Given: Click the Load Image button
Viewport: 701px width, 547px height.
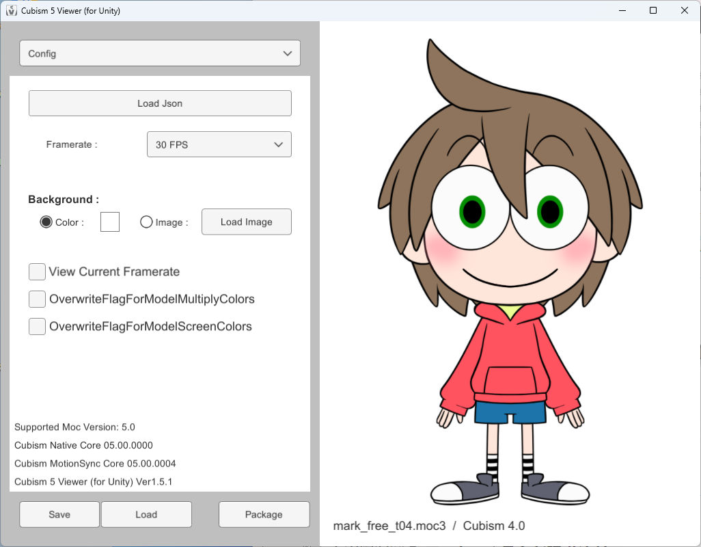Looking at the screenshot, I should tap(246, 222).
